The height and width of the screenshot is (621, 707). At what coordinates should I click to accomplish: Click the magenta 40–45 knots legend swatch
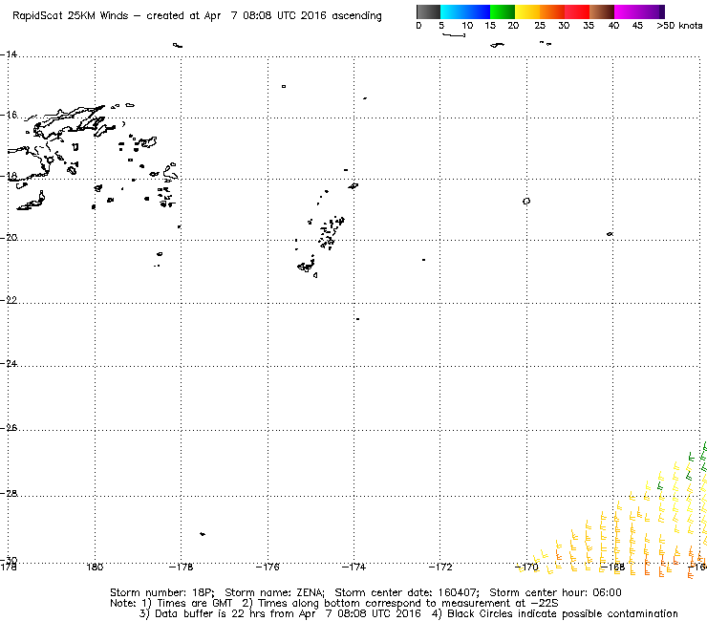coord(627,11)
